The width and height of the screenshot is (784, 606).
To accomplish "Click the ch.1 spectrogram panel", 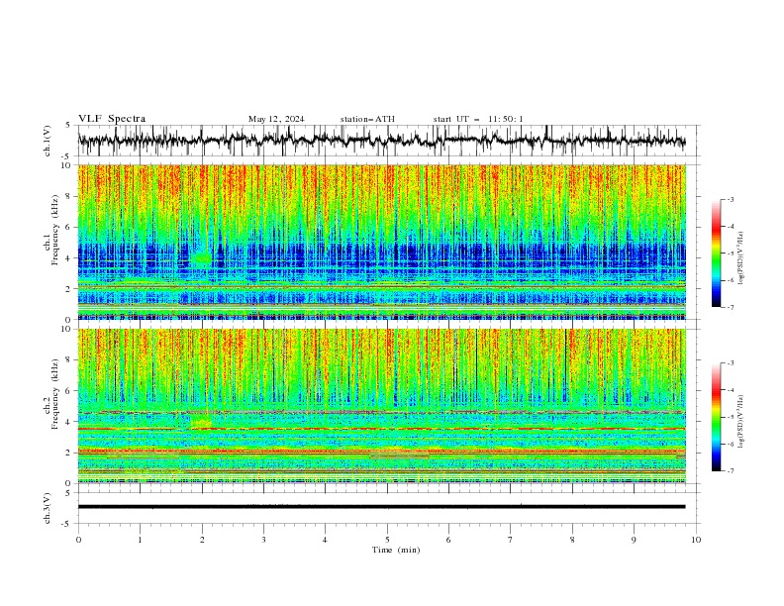I will 381,242.
